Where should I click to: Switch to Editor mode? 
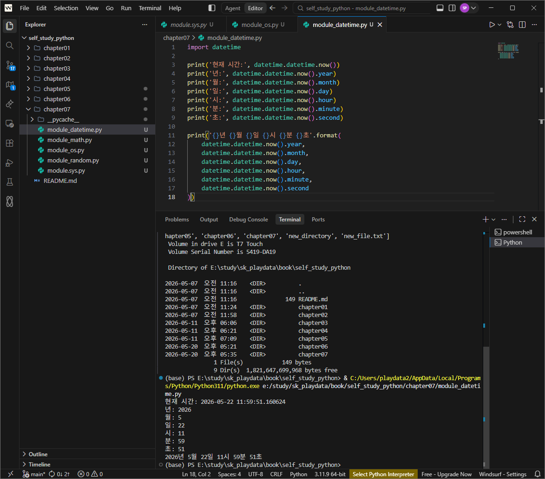tap(256, 8)
